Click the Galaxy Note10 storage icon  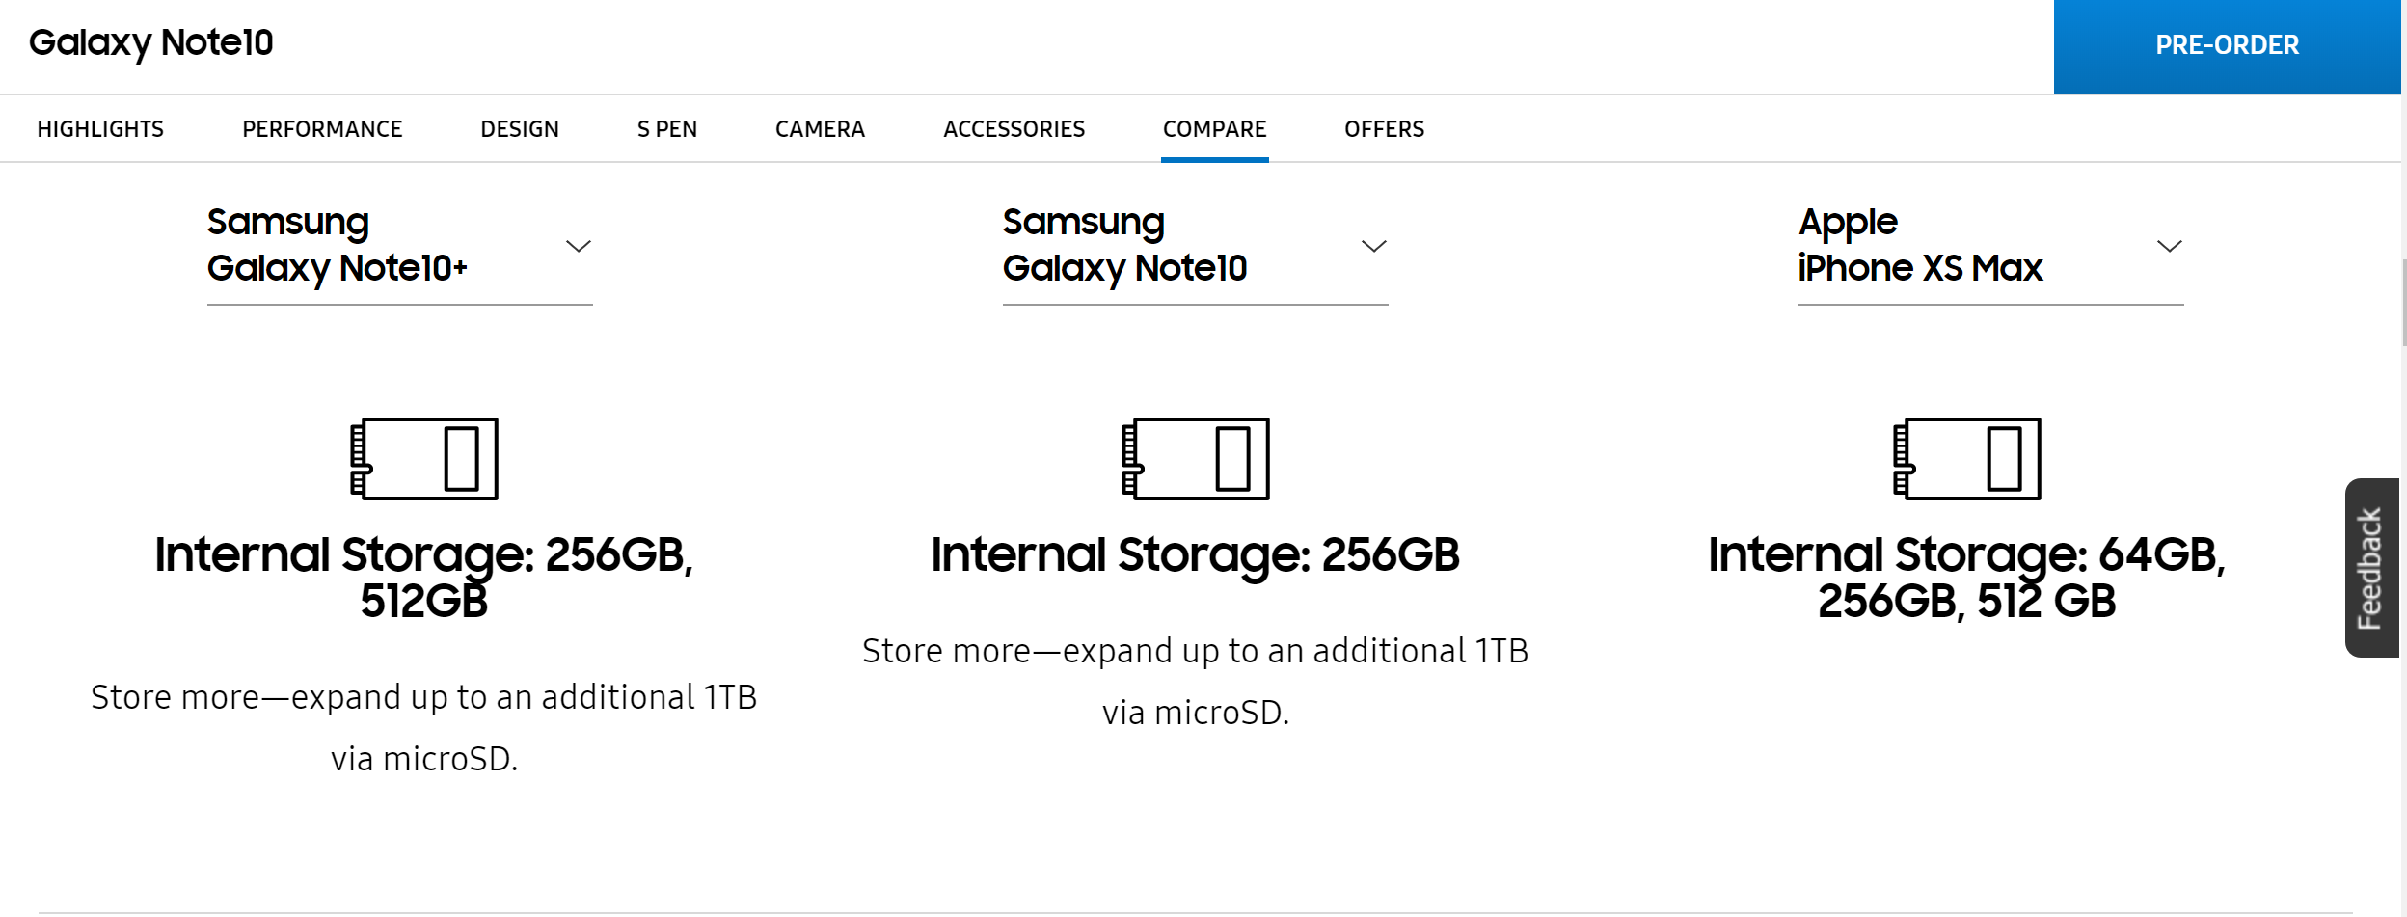(x=1196, y=458)
